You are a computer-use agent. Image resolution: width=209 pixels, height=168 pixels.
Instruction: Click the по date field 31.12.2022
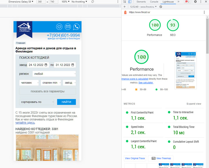tap(65, 65)
